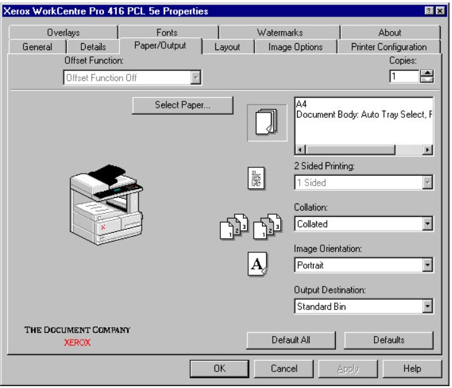Click the Select Paper... button

pos(182,105)
